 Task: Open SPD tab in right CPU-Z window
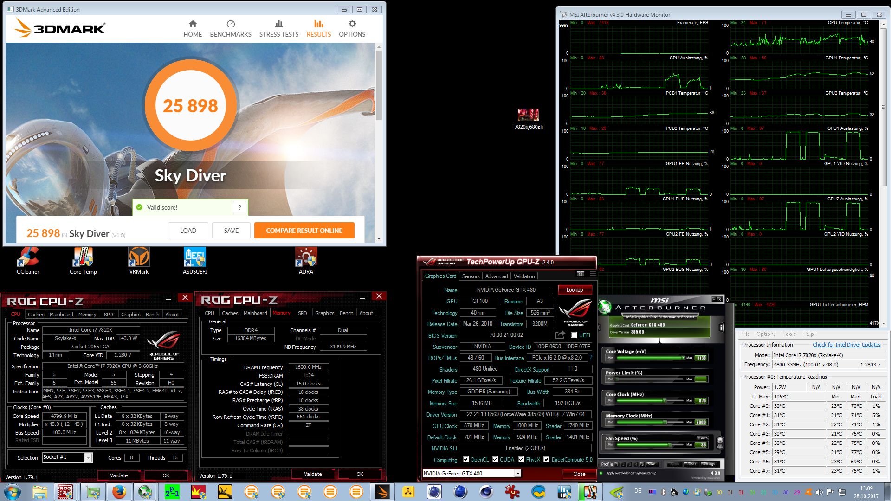pos(302,313)
